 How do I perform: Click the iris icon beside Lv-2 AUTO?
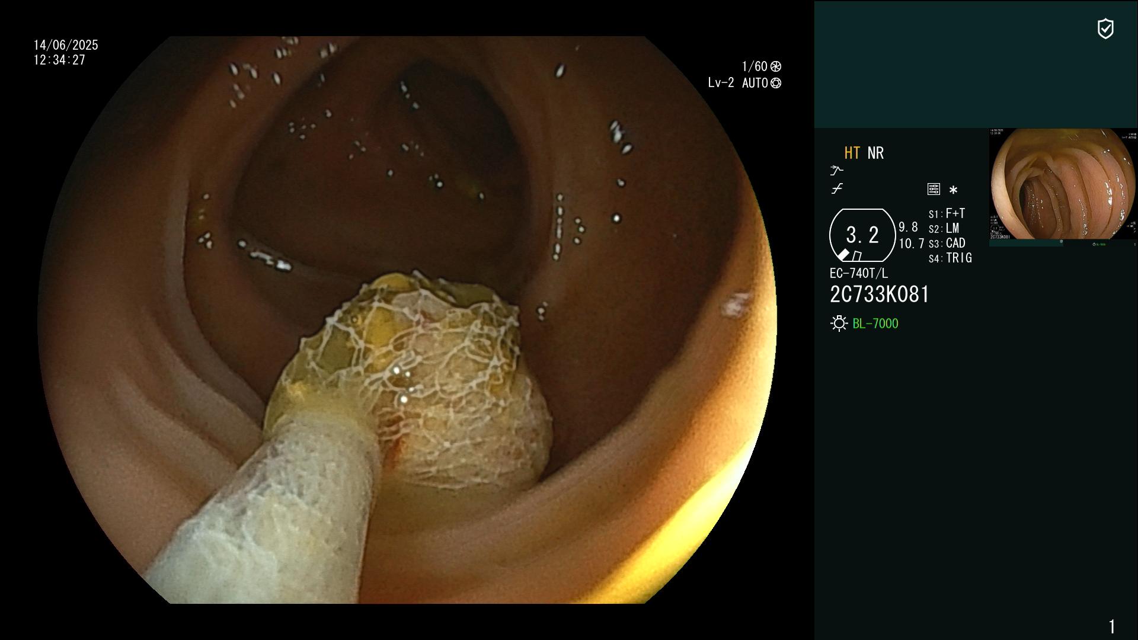point(776,84)
